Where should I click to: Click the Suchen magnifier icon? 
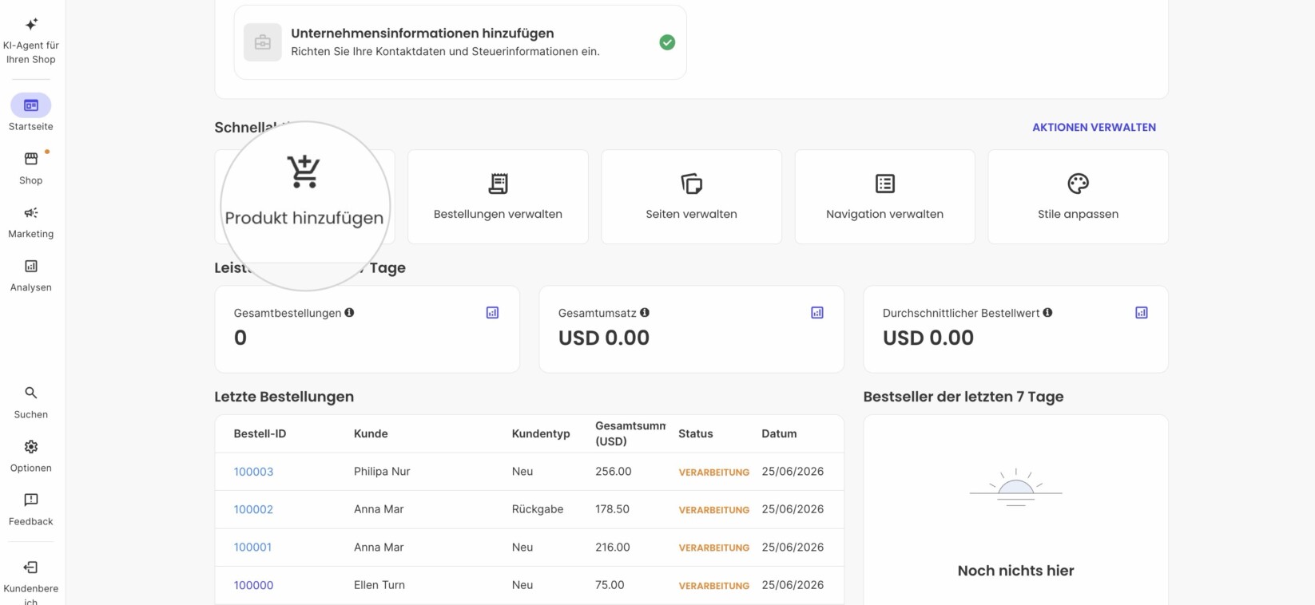coord(31,393)
